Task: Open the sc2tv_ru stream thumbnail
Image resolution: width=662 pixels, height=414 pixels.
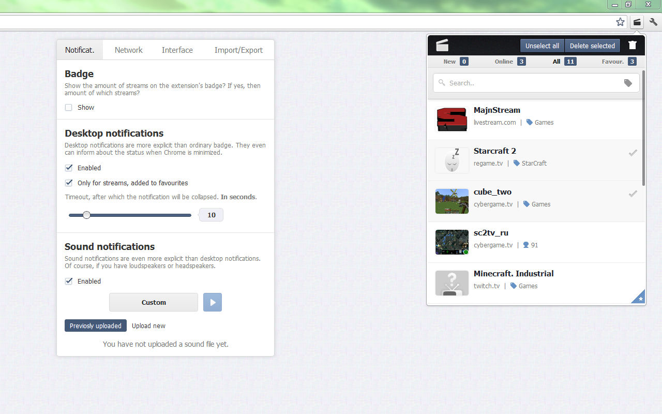Action: click(x=452, y=242)
